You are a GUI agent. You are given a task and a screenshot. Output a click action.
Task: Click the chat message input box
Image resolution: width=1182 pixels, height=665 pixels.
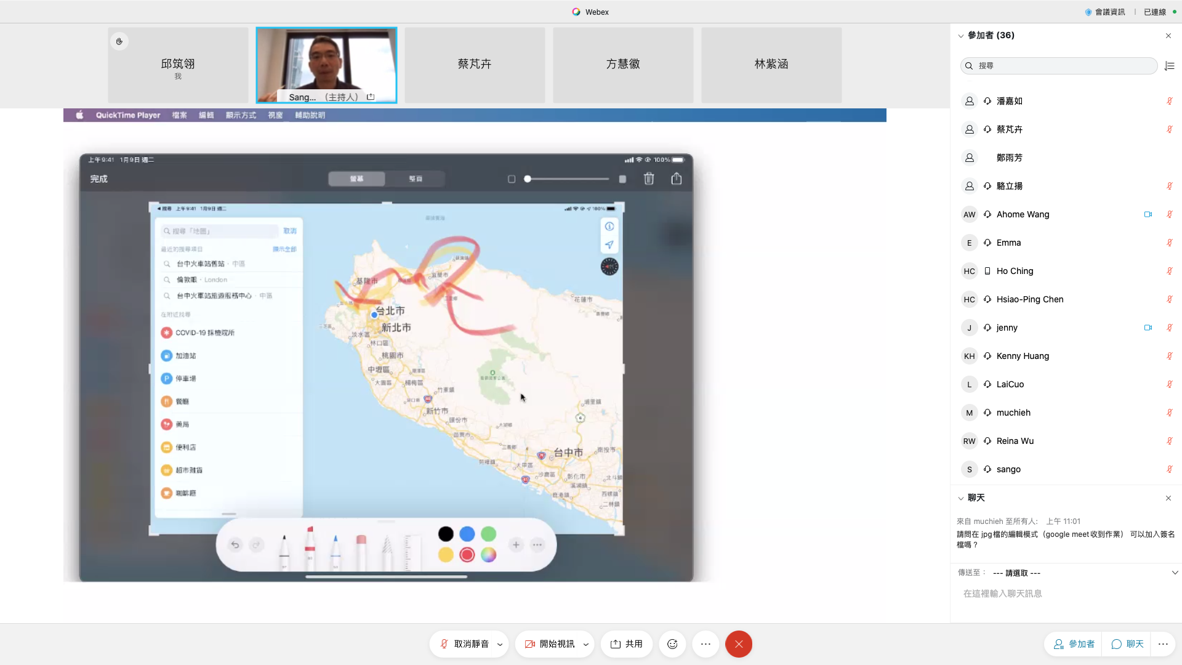click(1065, 594)
